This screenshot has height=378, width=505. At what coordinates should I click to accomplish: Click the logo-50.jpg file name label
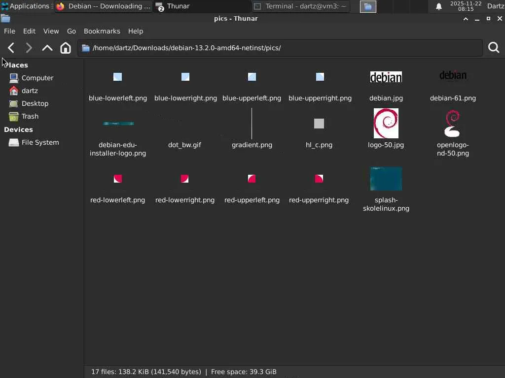coord(386,145)
